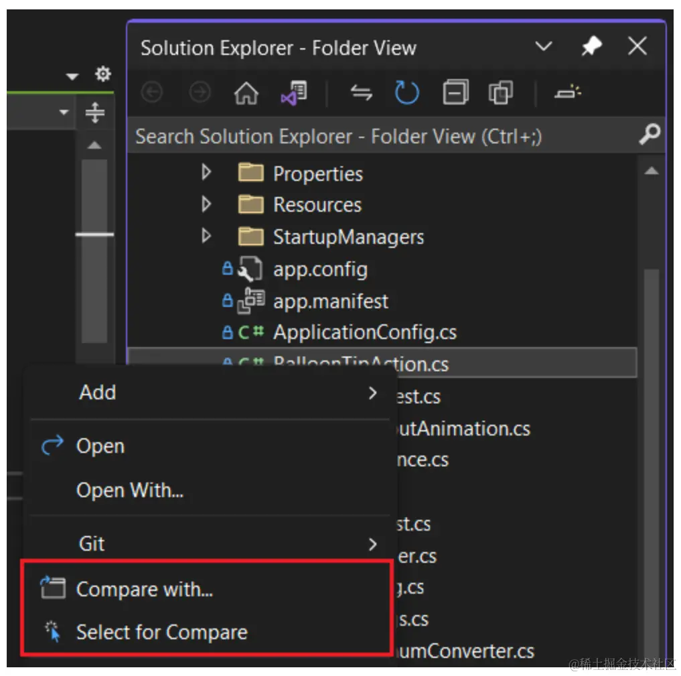Choose Open With... from the context menu

point(210,490)
